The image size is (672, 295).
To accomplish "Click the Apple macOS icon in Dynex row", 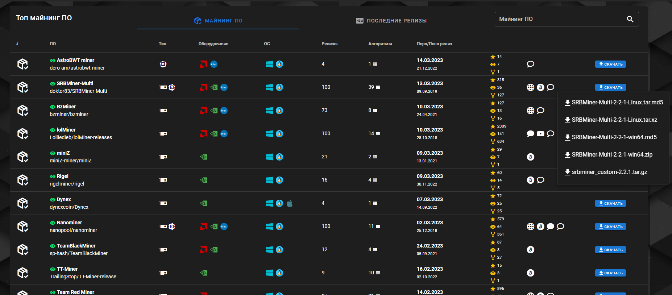I will 290,203.
